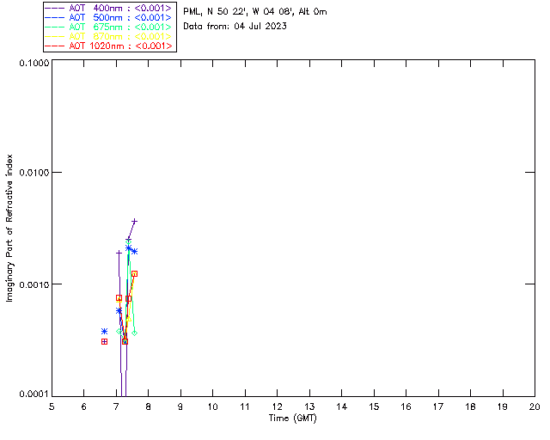The width and height of the screenshot is (550, 440).
Task: Click the highest purple plus data marker
Action: point(134,221)
